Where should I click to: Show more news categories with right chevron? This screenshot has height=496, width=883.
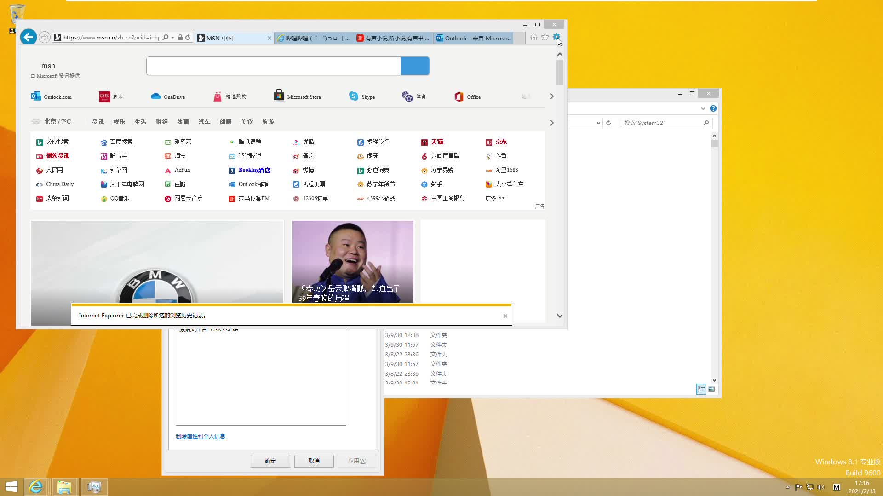coord(552,123)
